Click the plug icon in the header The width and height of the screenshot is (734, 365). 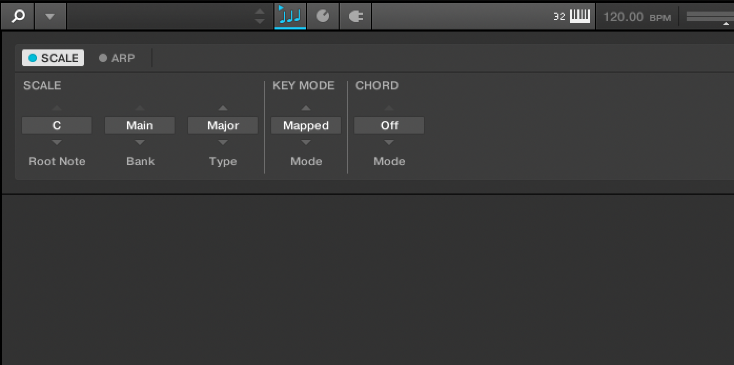(x=355, y=16)
